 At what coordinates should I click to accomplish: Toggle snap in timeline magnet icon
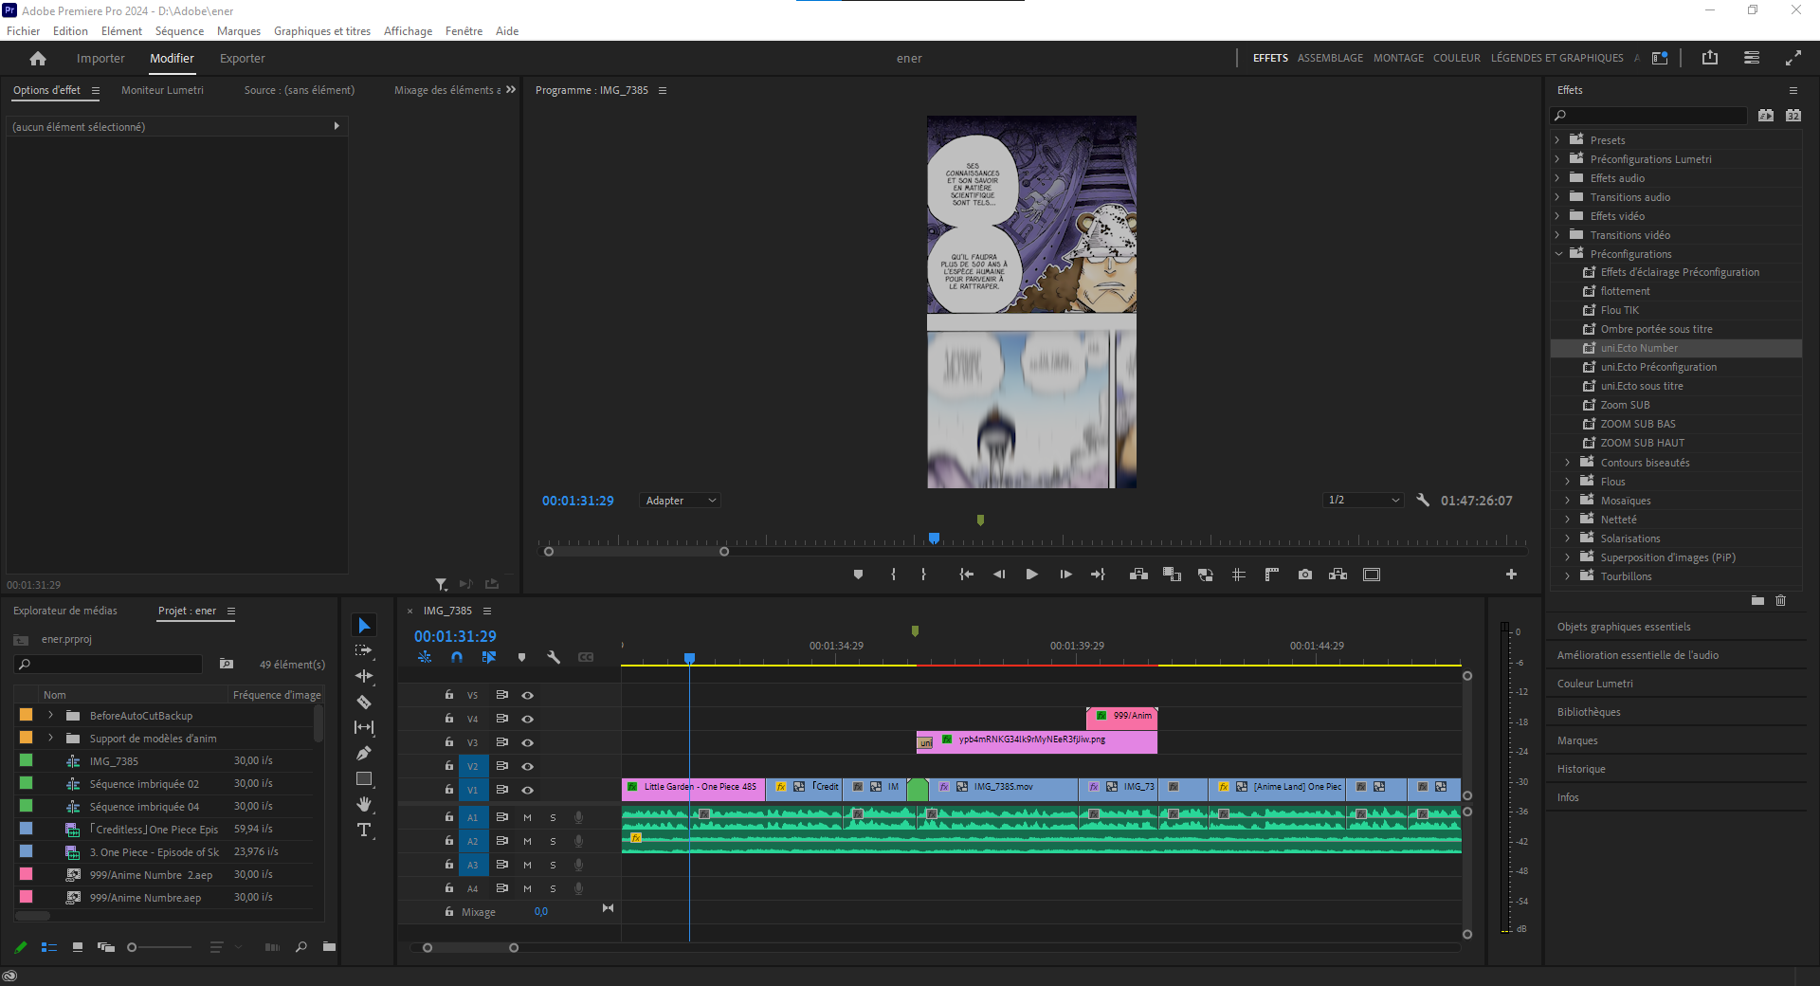click(x=457, y=657)
